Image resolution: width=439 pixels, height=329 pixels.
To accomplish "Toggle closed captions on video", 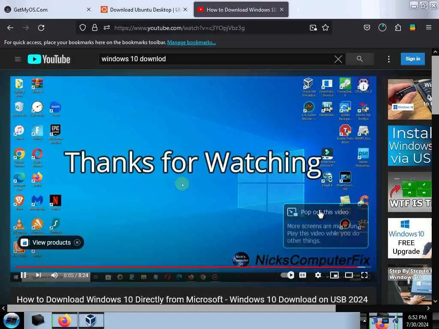I will [x=303, y=275].
